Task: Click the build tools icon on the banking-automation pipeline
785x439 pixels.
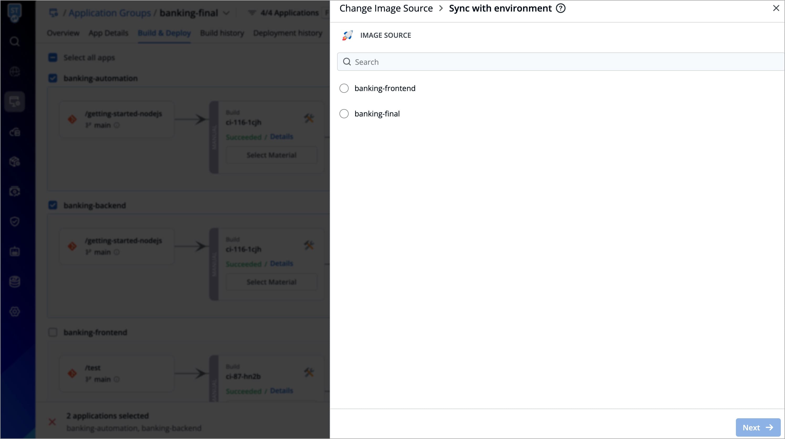Action: point(309,119)
